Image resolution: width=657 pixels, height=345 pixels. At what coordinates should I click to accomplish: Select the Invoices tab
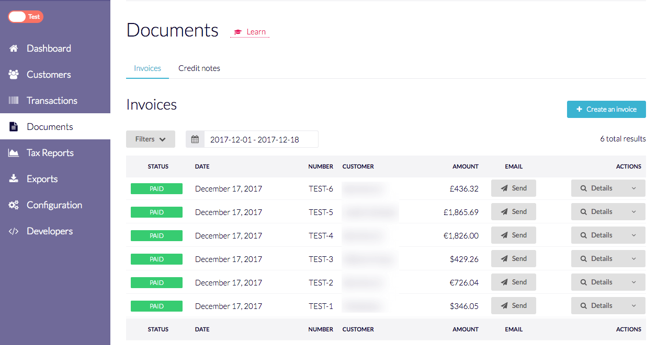[148, 68]
